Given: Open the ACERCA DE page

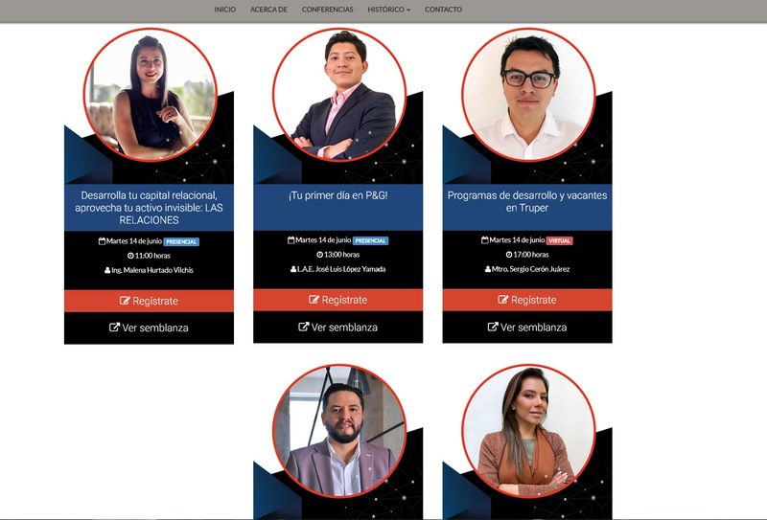Looking at the screenshot, I should click(268, 10).
